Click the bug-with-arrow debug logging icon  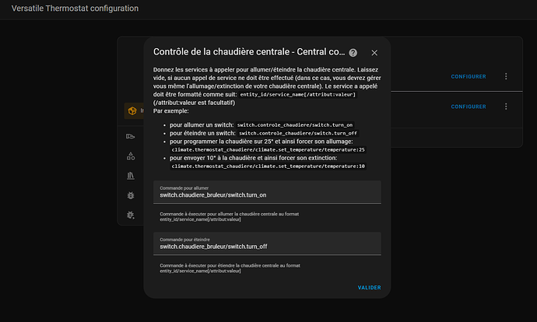[x=131, y=215]
